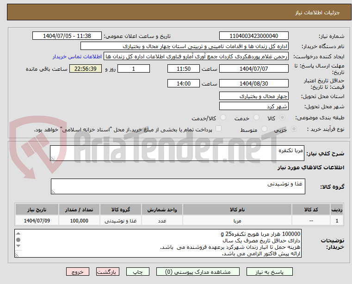
Task: Click the unit cell عدد
Action: pos(162,221)
